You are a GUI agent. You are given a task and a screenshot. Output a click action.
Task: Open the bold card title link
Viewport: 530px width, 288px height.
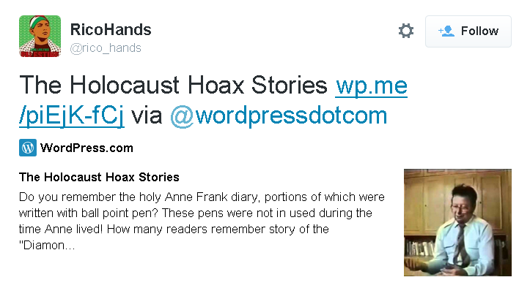[99, 177]
